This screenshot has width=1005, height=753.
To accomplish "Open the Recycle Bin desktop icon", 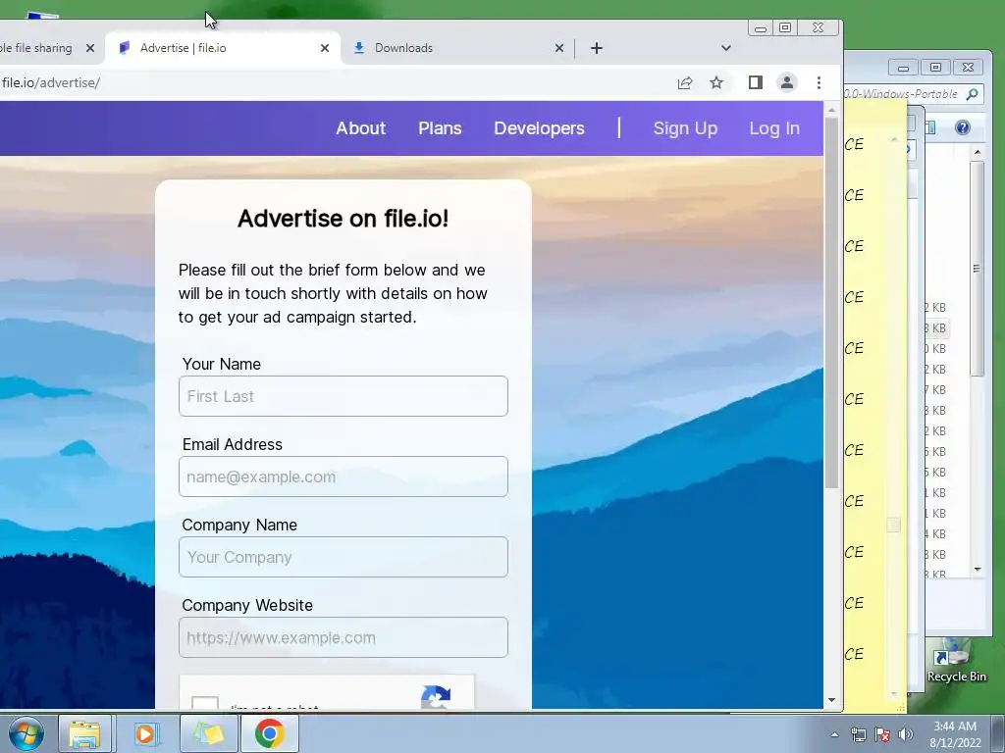I will 956,662.
